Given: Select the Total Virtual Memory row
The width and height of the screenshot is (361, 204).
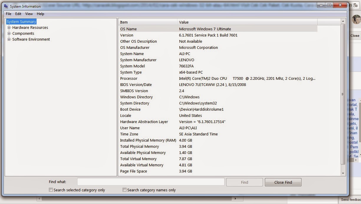Looking at the screenshot, I should pyautogui.click(x=218, y=159).
